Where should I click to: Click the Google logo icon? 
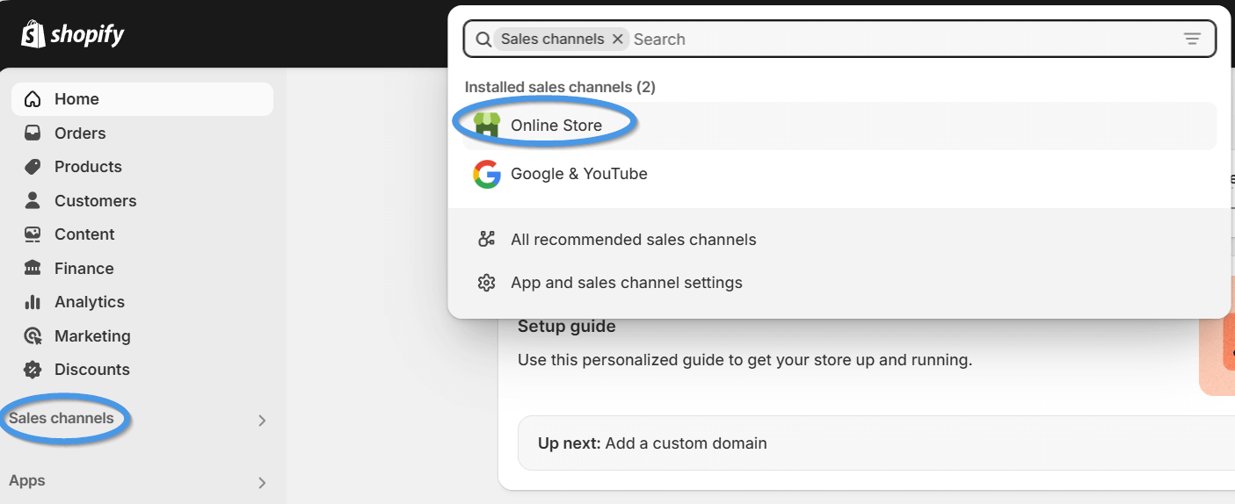pyautogui.click(x=486, y=174)
